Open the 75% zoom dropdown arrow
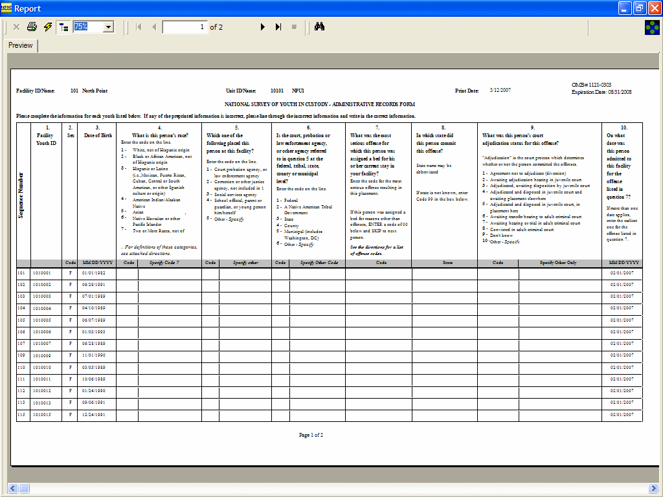The image size is (663, 497). pyautogui.click(x=108, y=27)
